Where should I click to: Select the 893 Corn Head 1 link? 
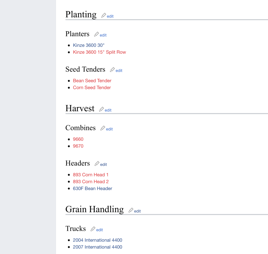click(x=91, y=175)
